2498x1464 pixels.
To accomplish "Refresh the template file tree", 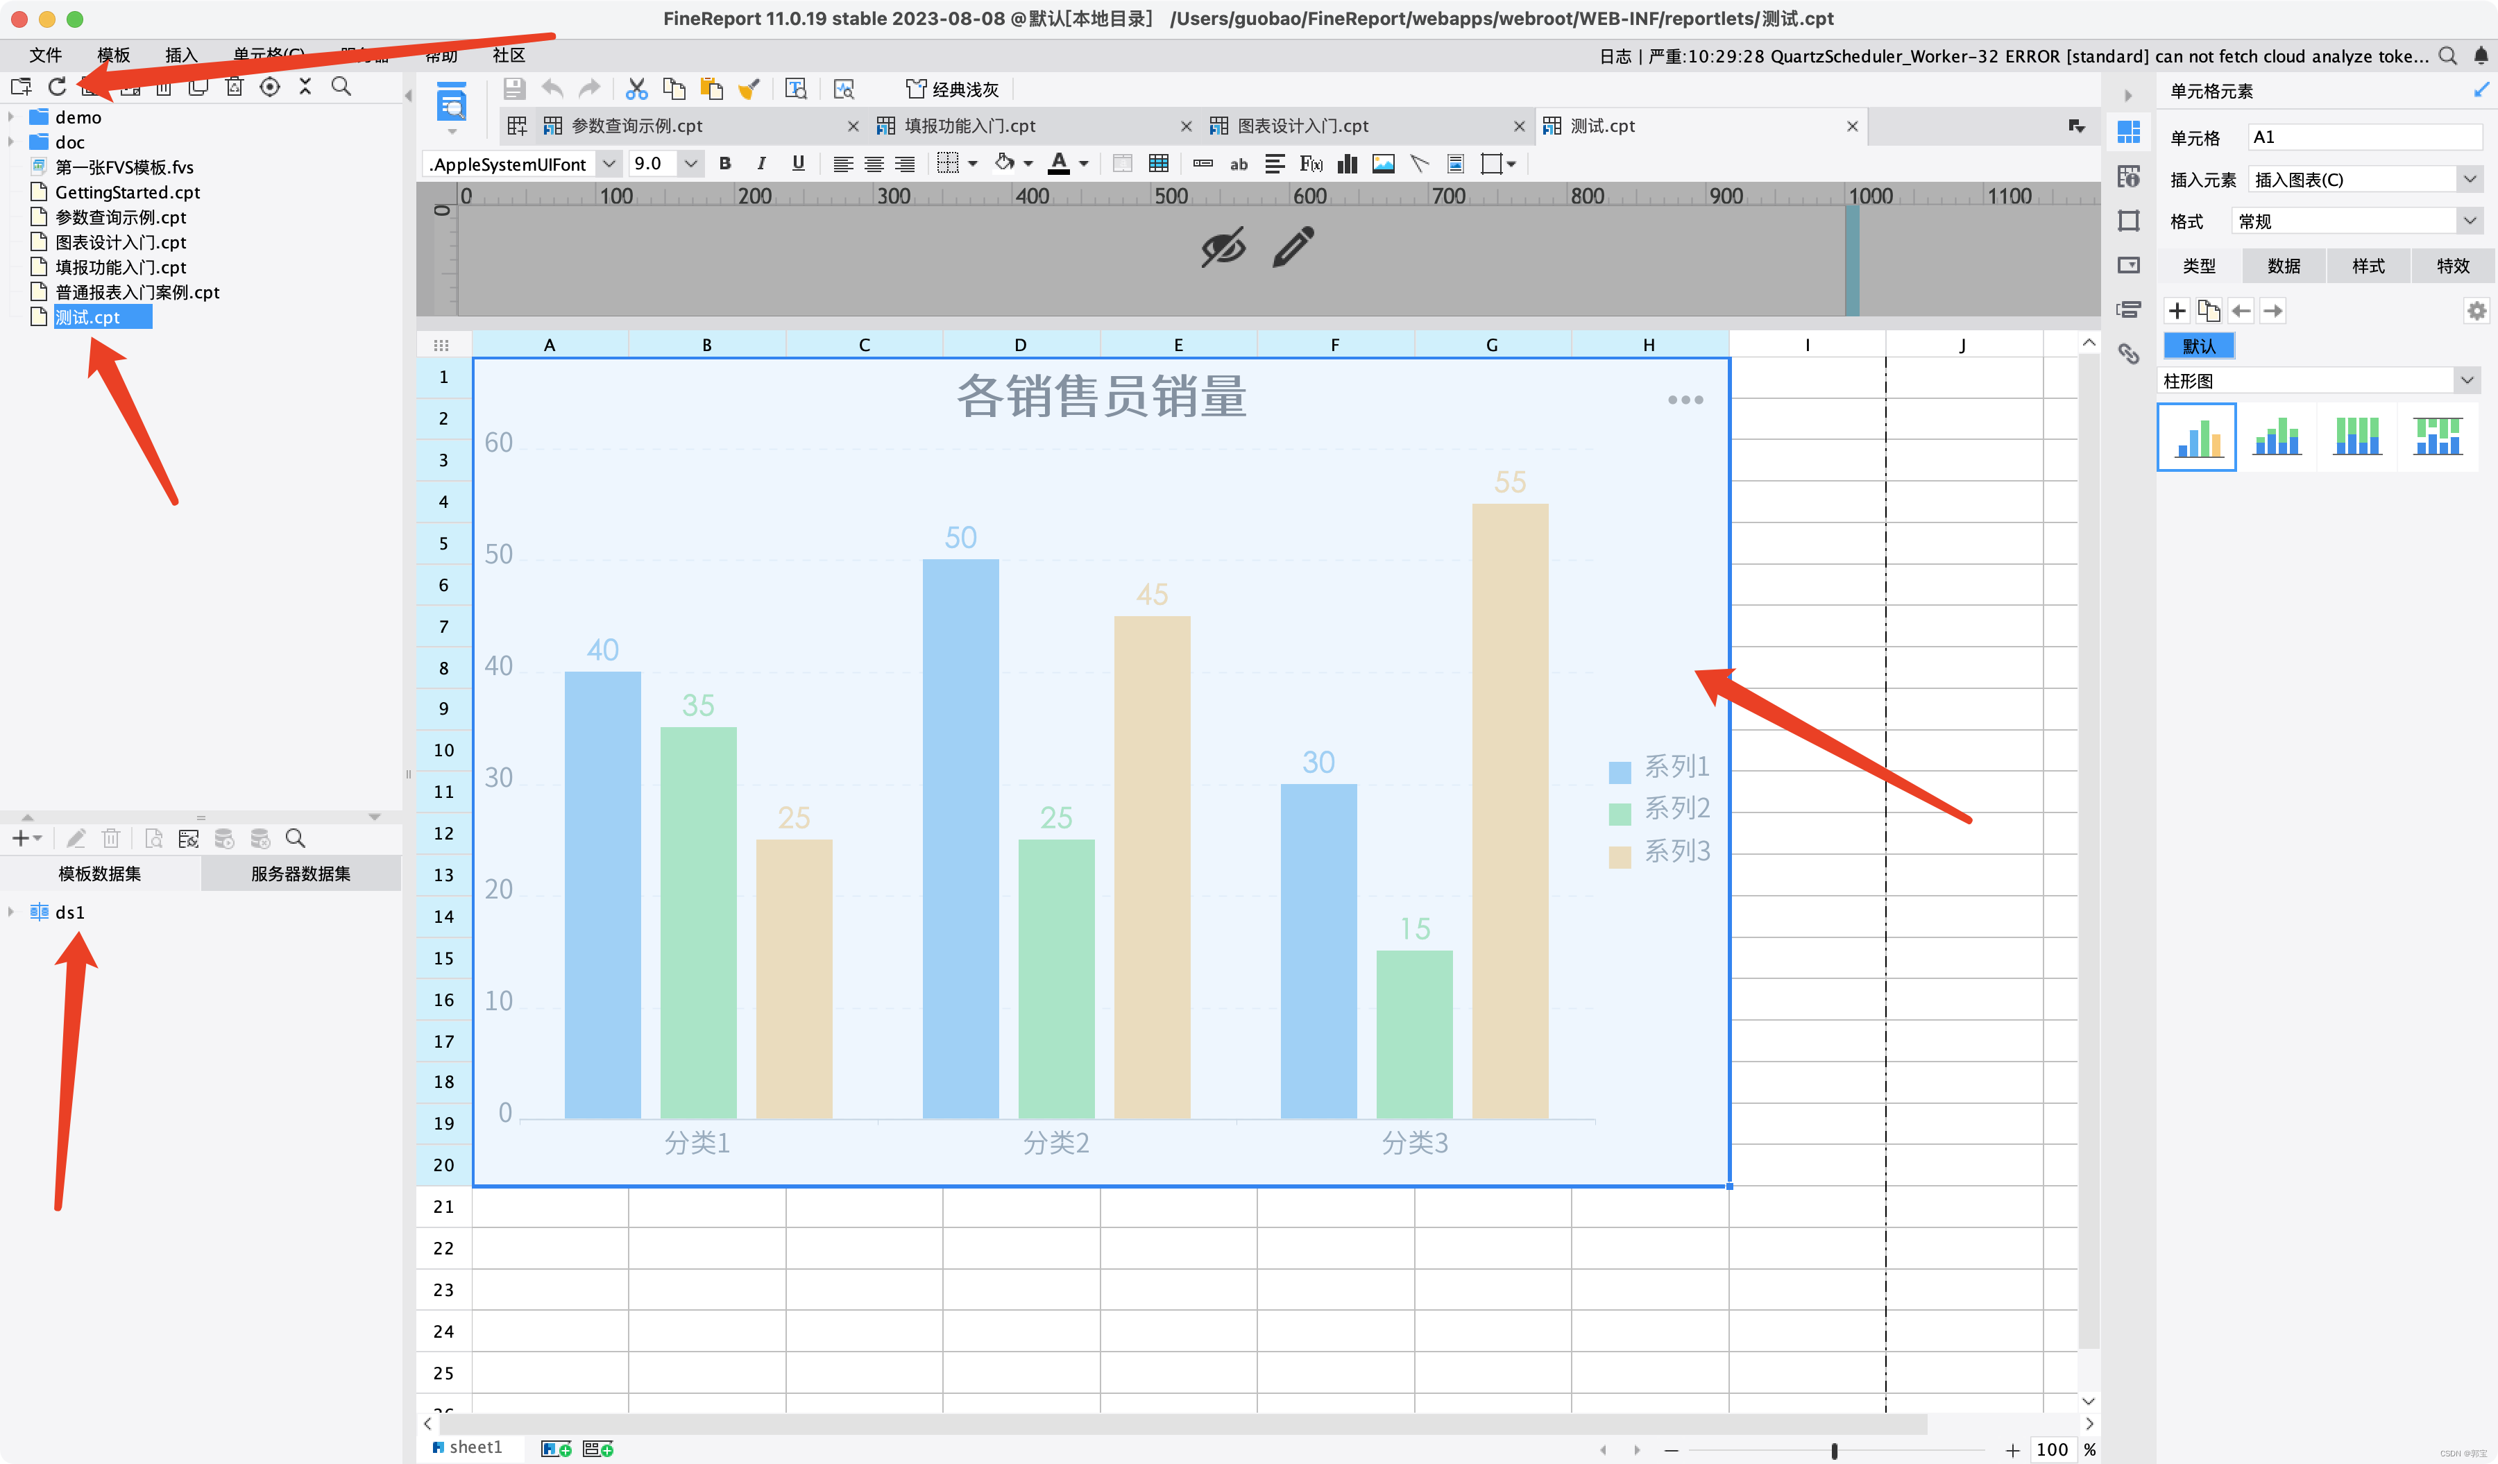I will click(x=58, y=87).
